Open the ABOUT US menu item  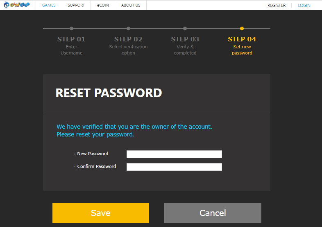coord(131,5)
